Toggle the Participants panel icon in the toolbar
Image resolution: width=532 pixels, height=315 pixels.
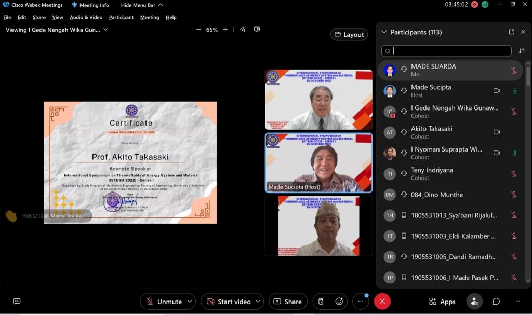474,302
